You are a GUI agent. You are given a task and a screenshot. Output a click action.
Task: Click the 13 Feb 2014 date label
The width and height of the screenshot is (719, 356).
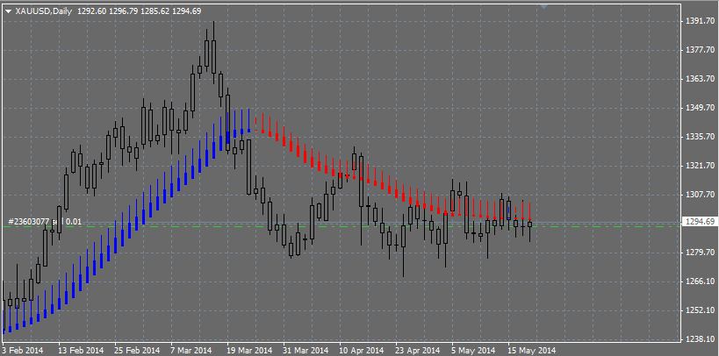(80, 351)
